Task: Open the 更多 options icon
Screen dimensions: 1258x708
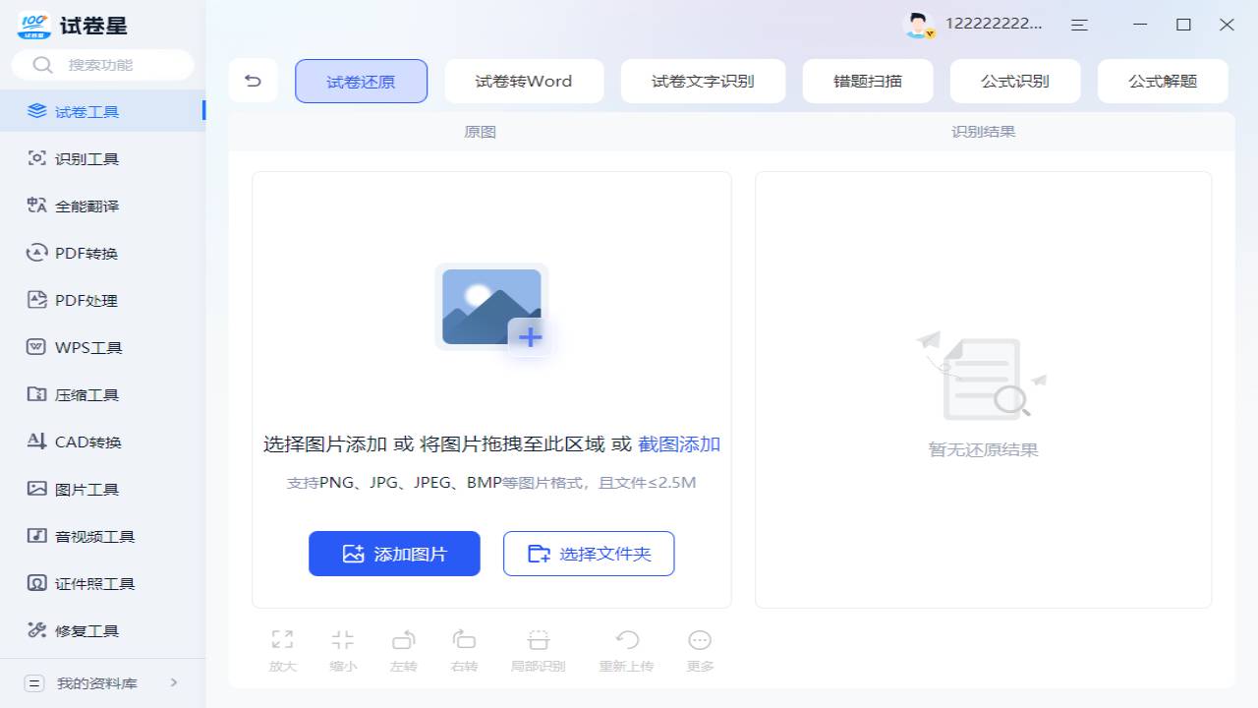Action: [699, 649]
